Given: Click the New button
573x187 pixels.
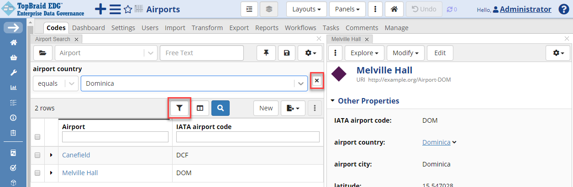Looking at the screenshot, I should [x=266, y=108].
